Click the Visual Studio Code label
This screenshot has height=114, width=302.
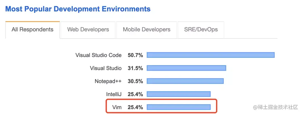[x=98, y=55]
